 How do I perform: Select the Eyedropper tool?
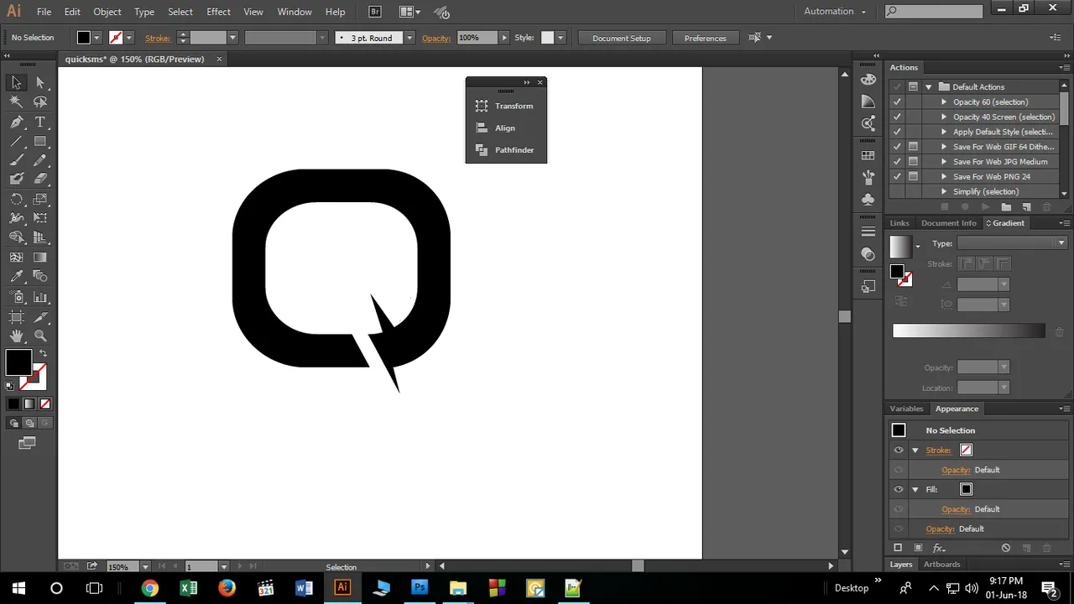click(16, 277)
